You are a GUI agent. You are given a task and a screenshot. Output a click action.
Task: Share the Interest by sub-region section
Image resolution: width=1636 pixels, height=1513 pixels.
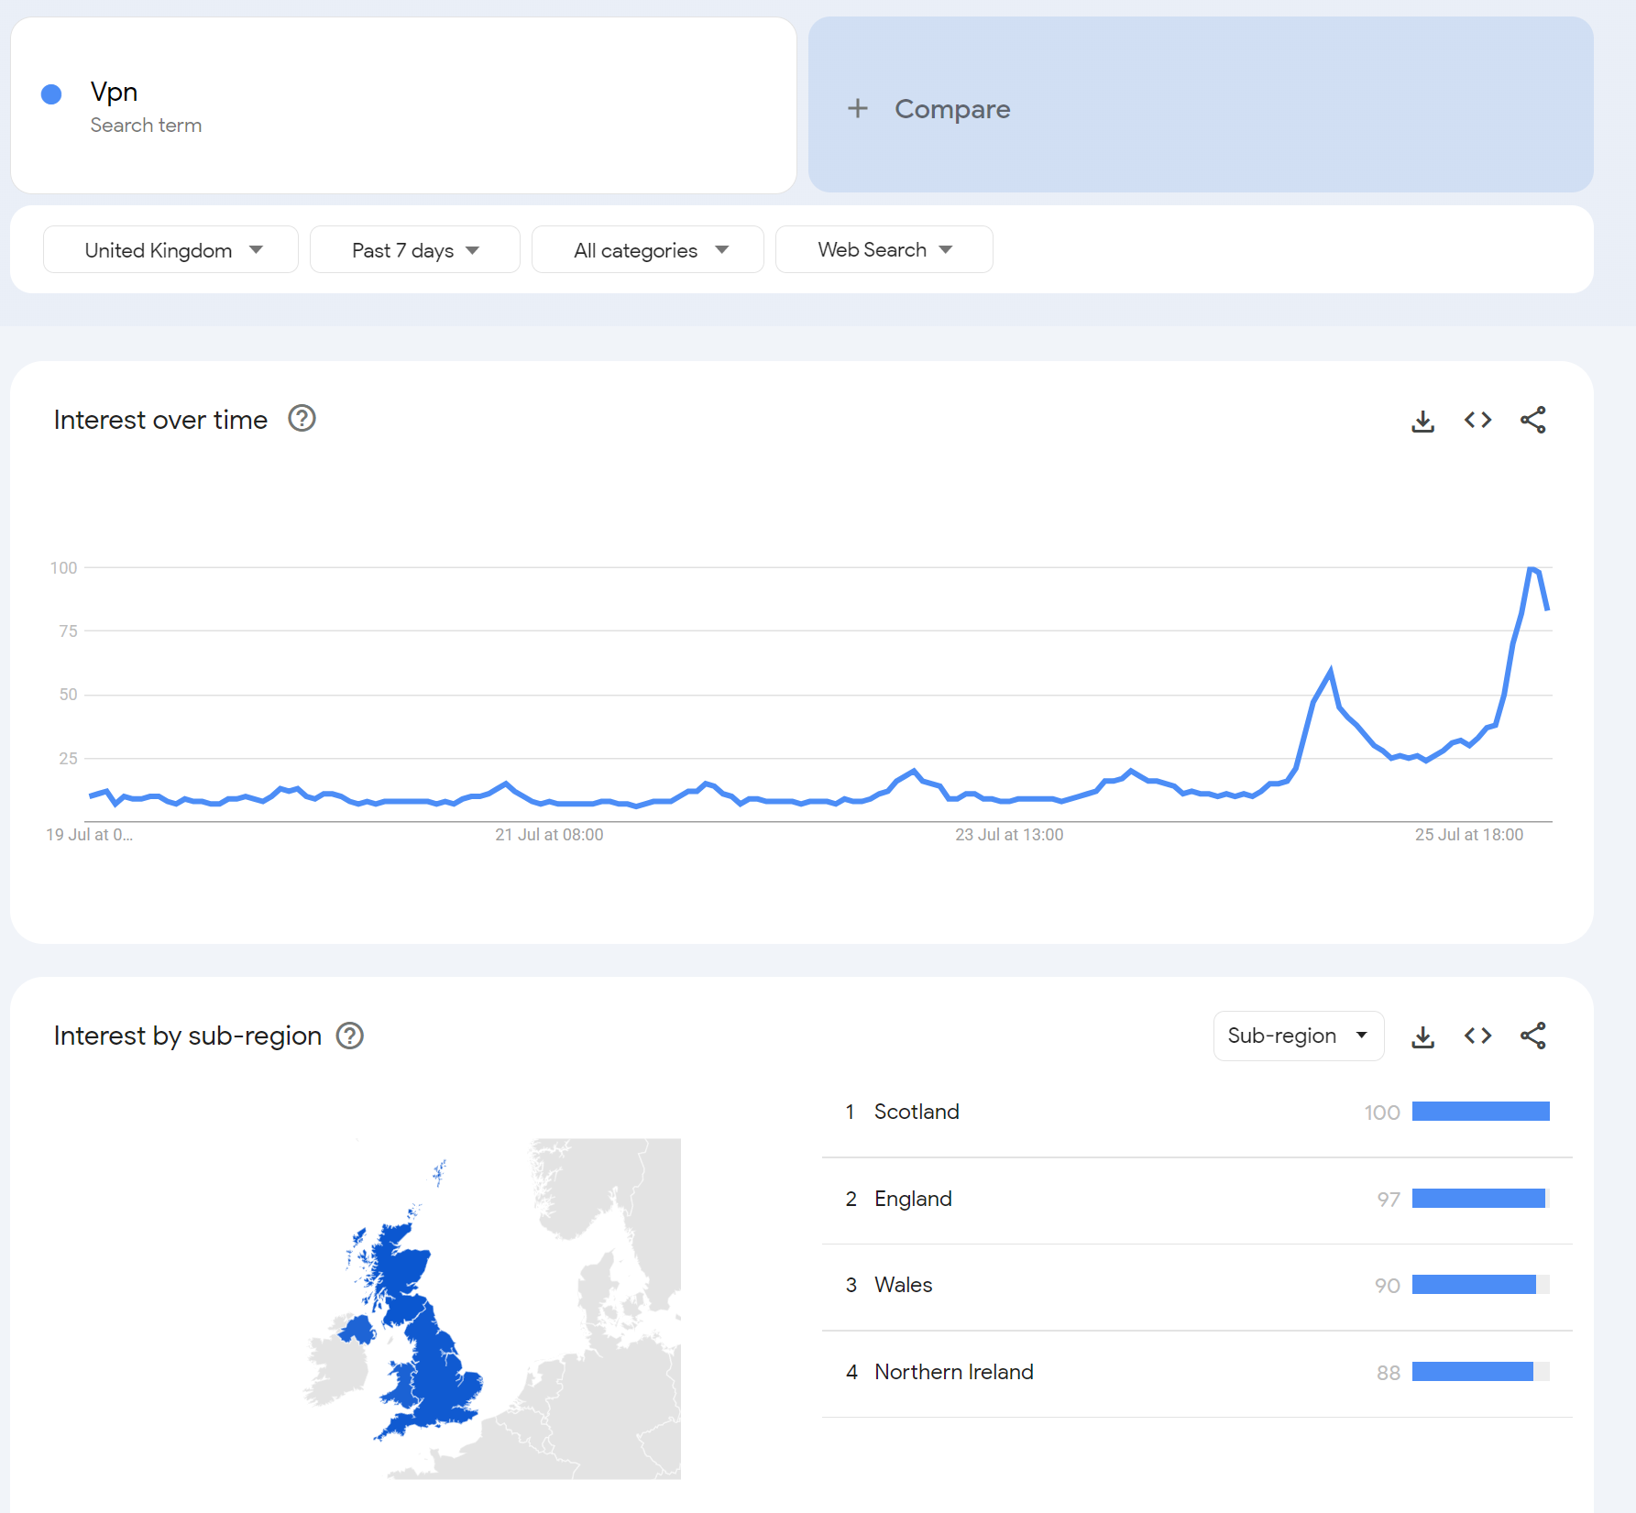click(x=1533, y=1036)
